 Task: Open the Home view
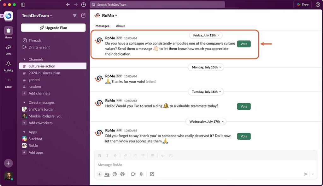pos(9,32)
